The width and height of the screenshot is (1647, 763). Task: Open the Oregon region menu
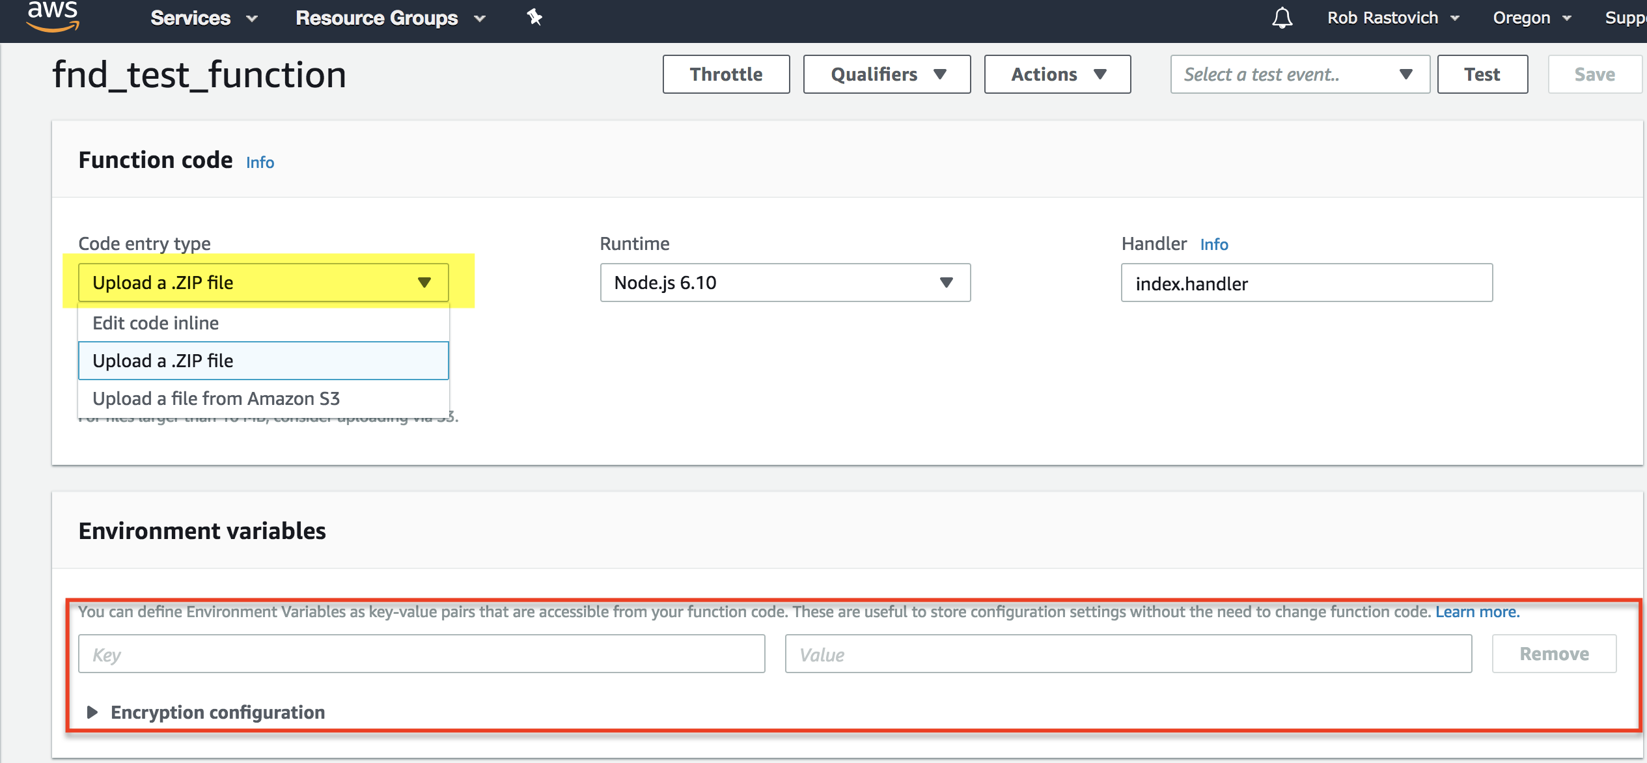(x=1532, y=18)
